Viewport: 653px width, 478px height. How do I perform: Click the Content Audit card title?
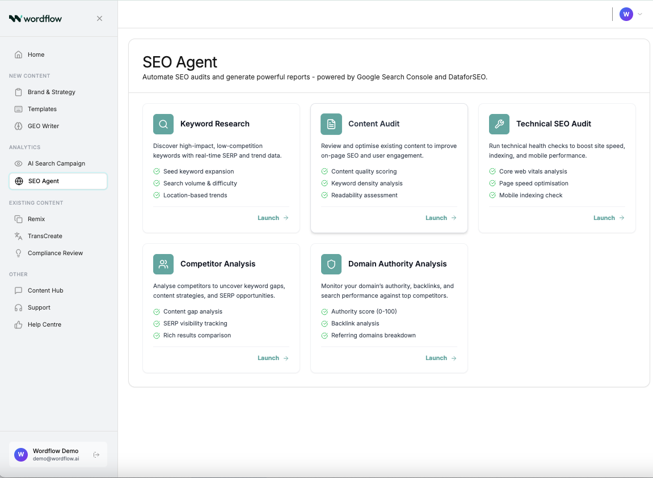click(374, 124)
